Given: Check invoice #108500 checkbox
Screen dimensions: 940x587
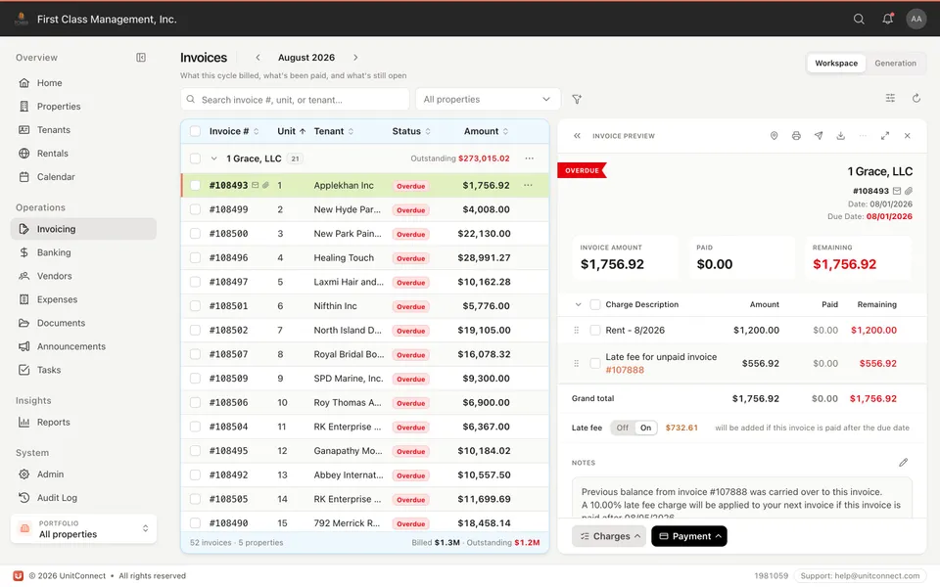Looking at the screenshot, I should click(x=195, y=234).
